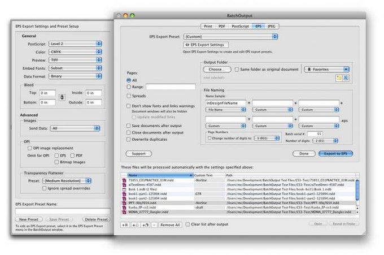Viewport: 384px width, 255px height.
Task: Open the Send Data All dropdown
Action: pyautogui.click(x=75, y=128)
